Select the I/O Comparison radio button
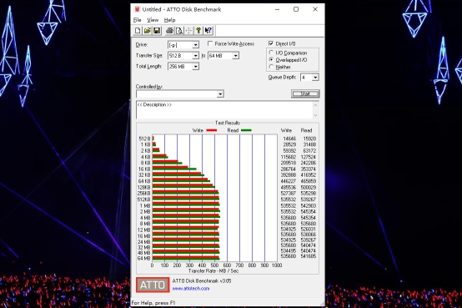Viewport: 462px width, 308px height. [271, 53]
